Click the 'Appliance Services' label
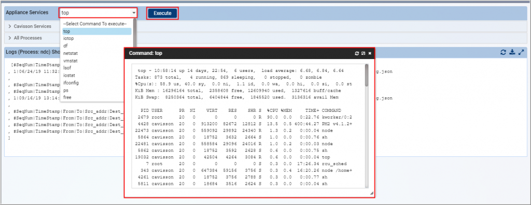 point(27,12)
